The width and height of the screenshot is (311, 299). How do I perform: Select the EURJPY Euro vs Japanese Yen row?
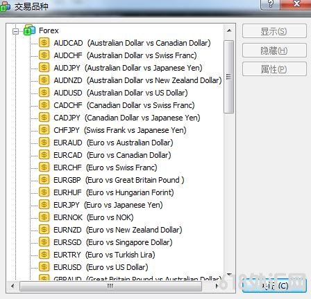(x=108, y=205)
